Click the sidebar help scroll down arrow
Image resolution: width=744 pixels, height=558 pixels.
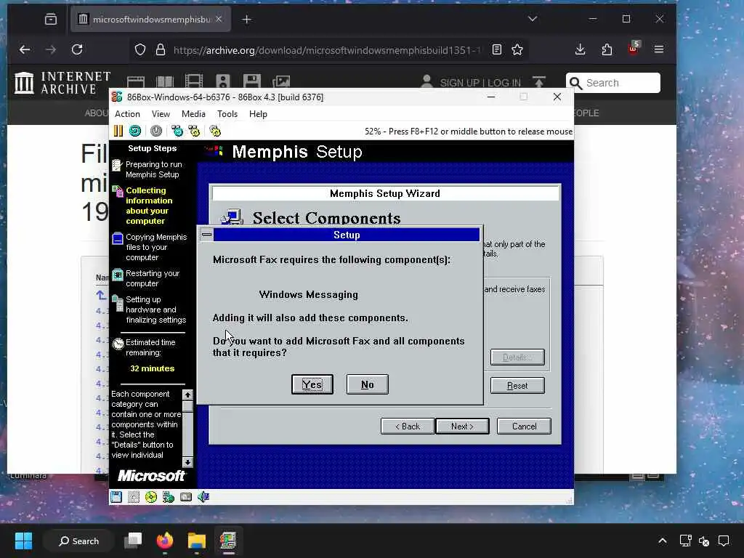pos(188,462)
